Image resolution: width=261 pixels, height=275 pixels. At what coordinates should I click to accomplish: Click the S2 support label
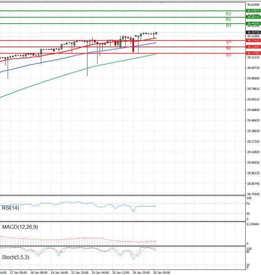pos(228,48)
